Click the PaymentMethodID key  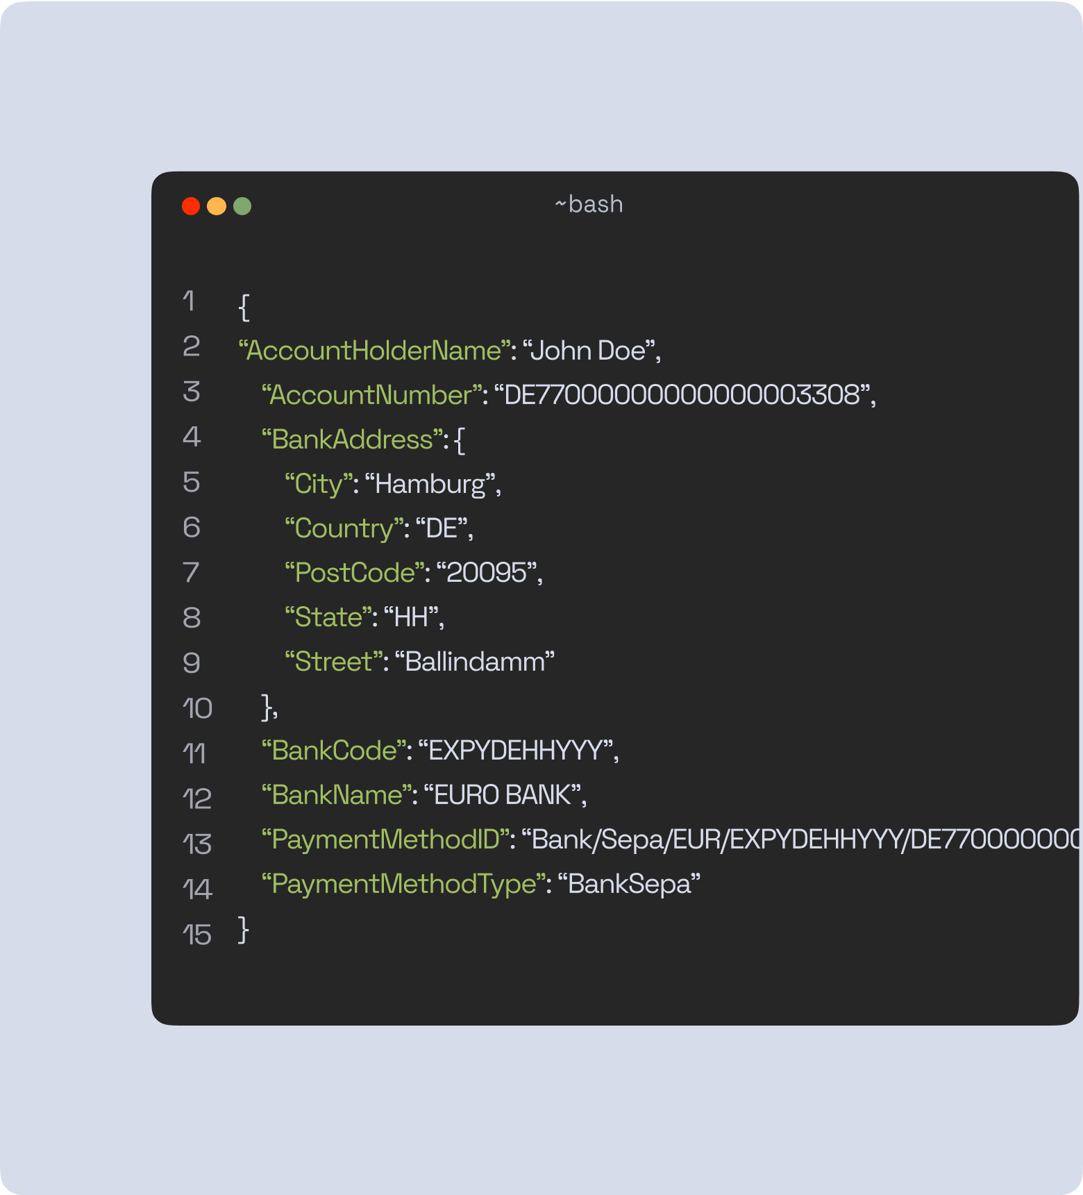click(x=385, y=839)
